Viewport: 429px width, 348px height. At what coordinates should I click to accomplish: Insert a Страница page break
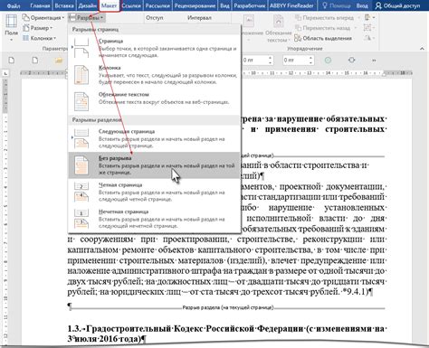(155, 48)
